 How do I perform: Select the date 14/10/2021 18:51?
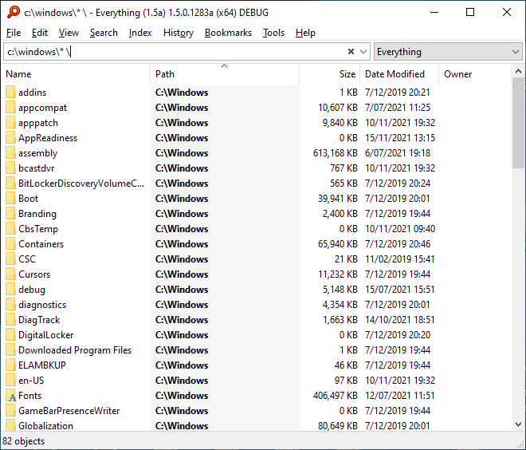pos(399,320)
